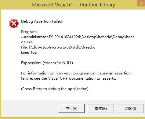Image resolution: width=145 pixels, height=119 pixels.
Task: Click the red error X icon
Action: pyautogui.click(x=14, y=23)
